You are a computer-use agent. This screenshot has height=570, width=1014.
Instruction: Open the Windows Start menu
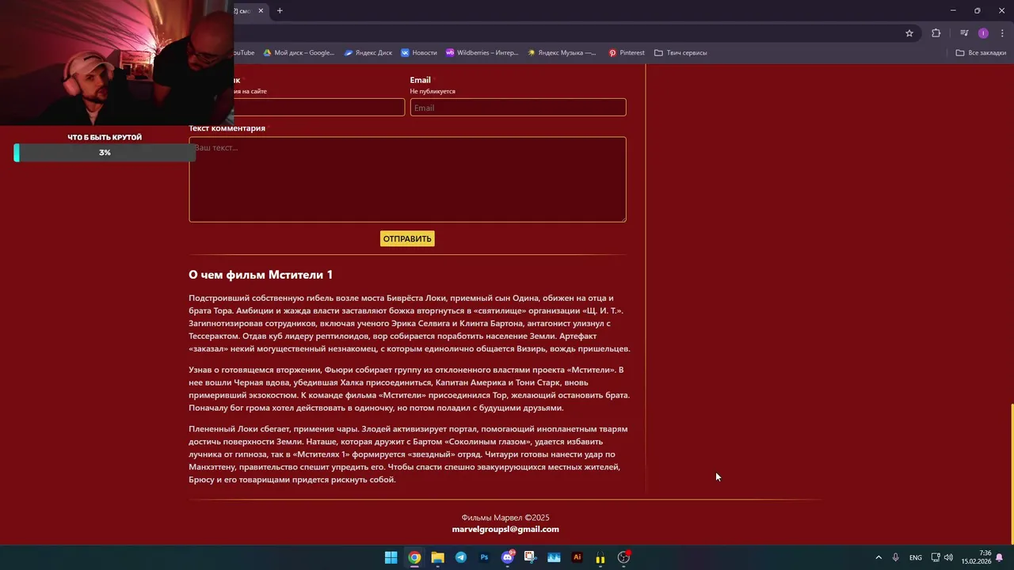click(391, 557)
